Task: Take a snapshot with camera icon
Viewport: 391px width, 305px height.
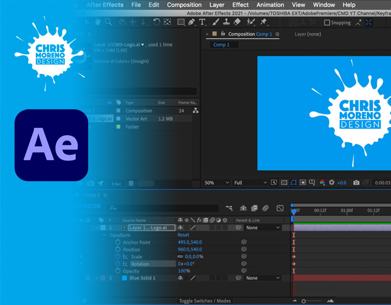Action: (356, 183)
